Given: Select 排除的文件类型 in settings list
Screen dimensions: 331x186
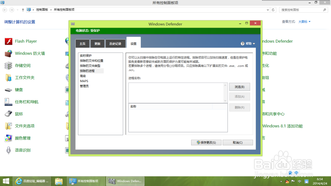Looking at the screenshot, I should [90, 66].
